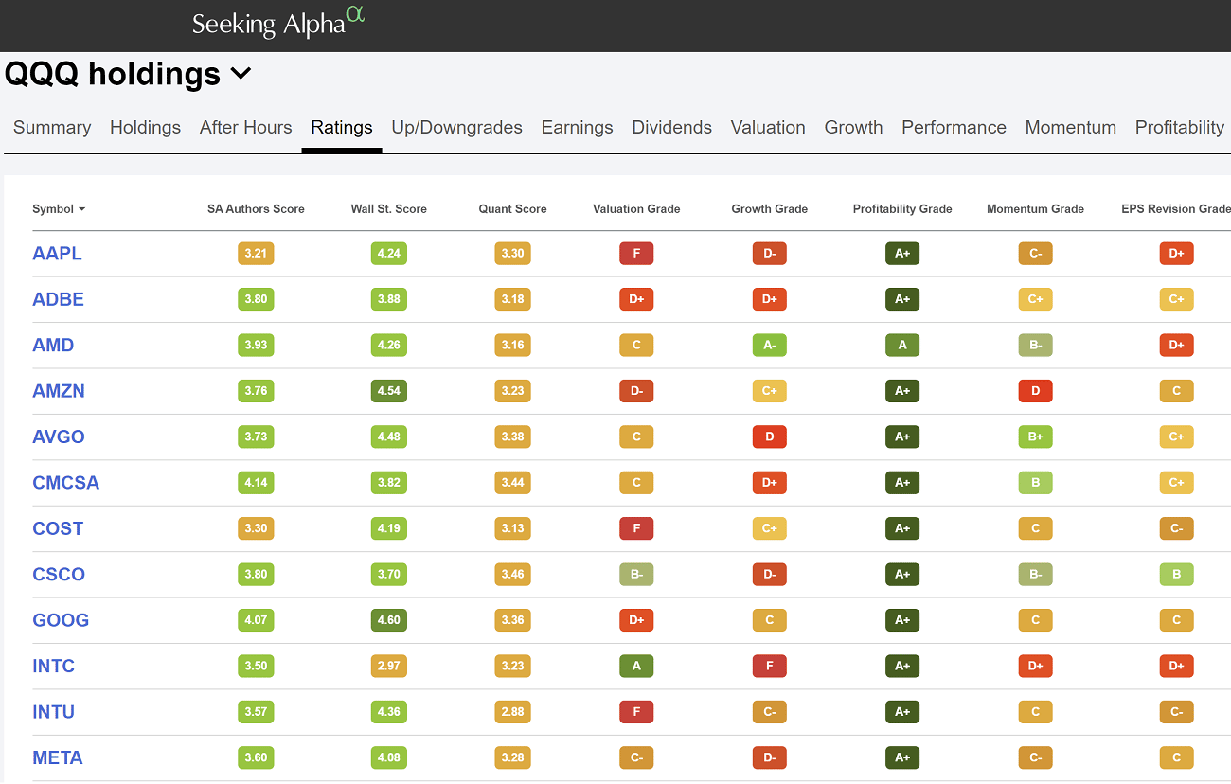Sort by SA Authors Score header
This screenshot has height=784, width=1231.
tap(256, 209)
